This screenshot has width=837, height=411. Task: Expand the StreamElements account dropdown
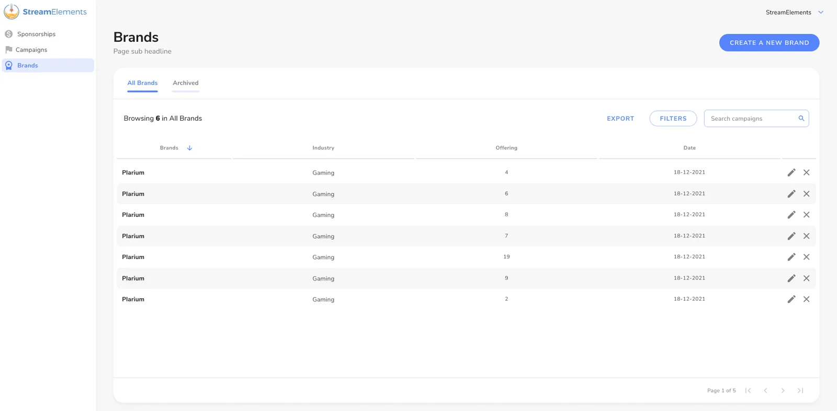pos(821,13)
